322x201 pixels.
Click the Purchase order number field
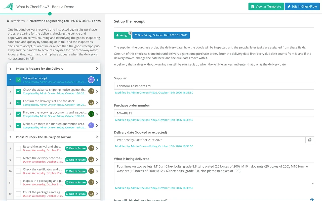[x=214, y=113]
